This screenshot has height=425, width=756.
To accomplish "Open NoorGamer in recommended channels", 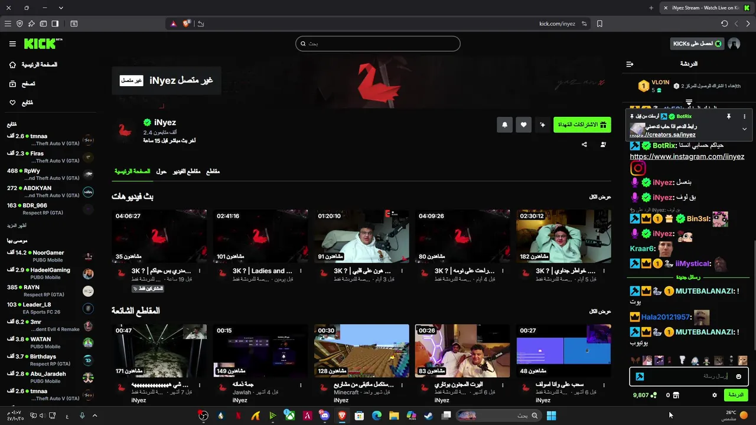I will [50, 256].
